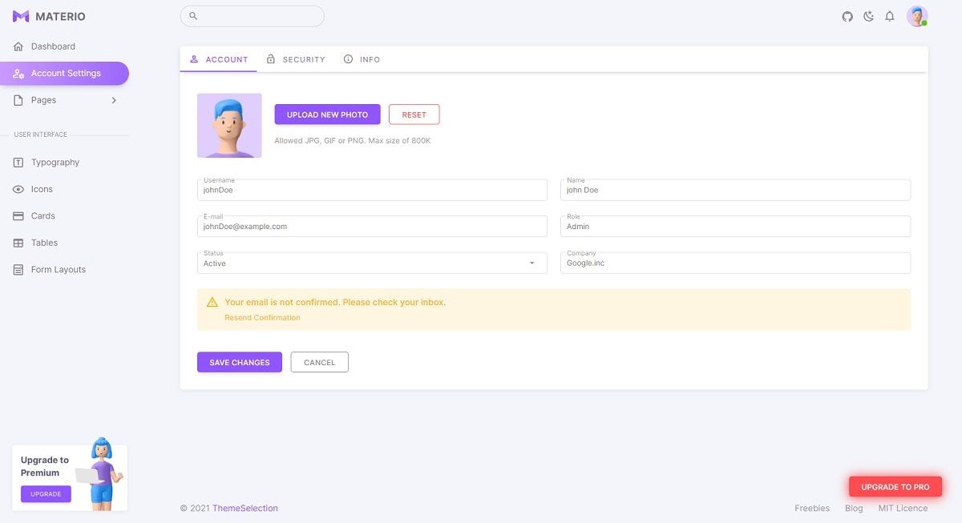Click the warning triangle in the email alert
The width and height of the screenshot is (962, 523).
coord(212,302)
